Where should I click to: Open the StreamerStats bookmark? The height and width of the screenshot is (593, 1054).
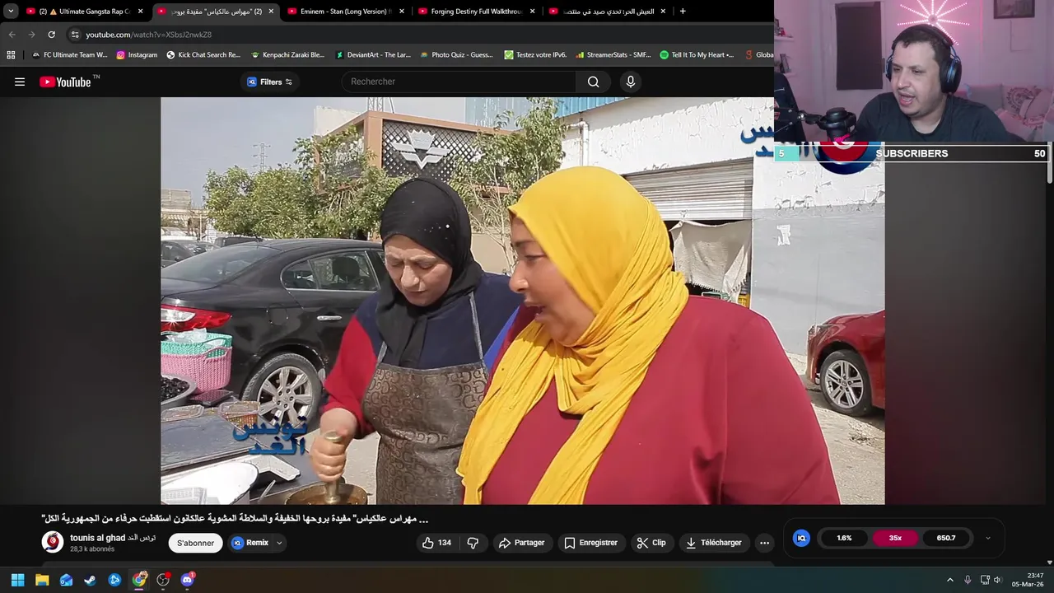[x=613, y=55]
